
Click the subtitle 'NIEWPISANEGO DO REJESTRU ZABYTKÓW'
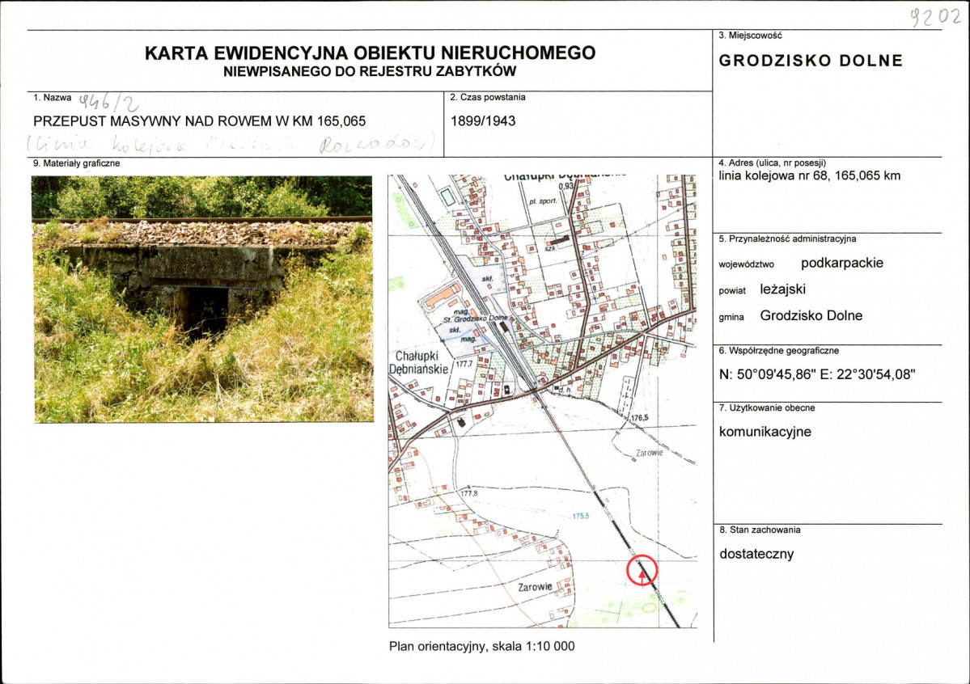coord(370,71)
